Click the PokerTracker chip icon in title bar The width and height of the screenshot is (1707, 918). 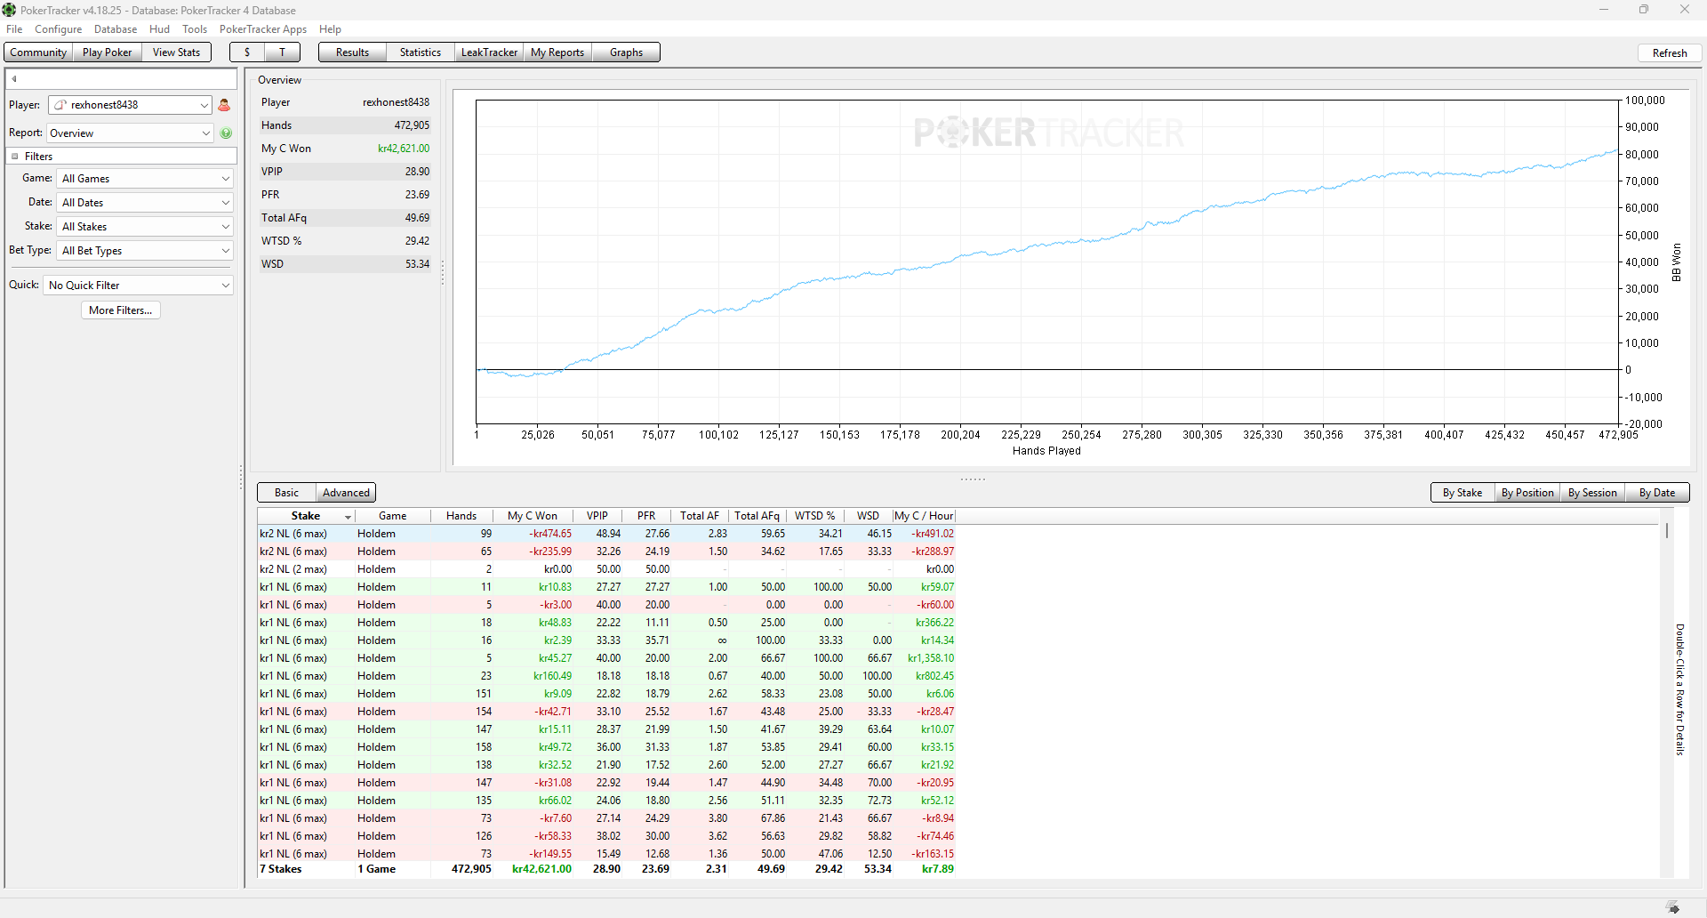coord(9,10)
